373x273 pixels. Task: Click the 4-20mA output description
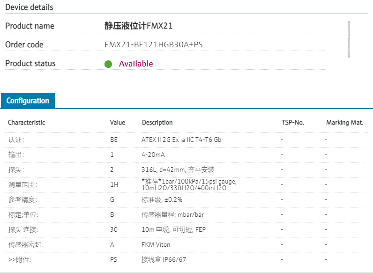[153, 155]
